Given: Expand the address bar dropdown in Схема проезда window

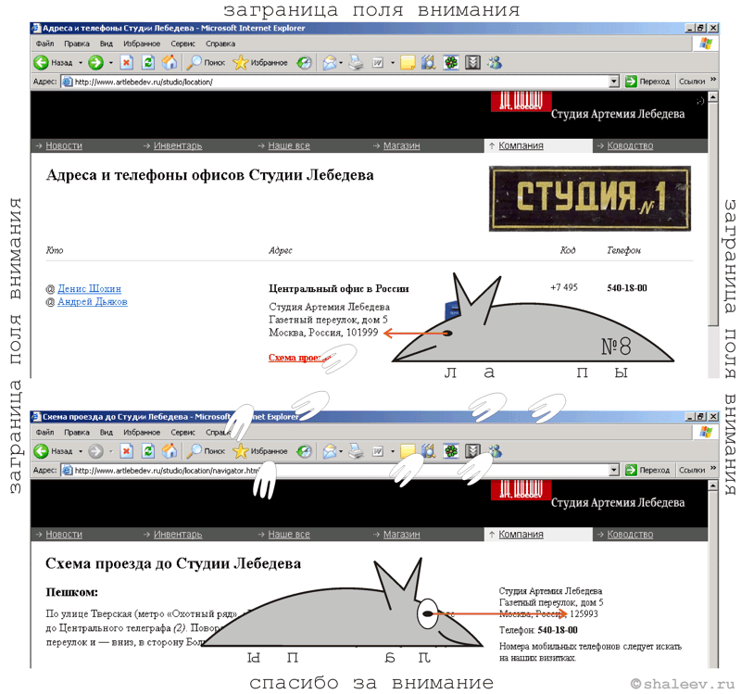Looking at the screenshot, I should 613,470.
